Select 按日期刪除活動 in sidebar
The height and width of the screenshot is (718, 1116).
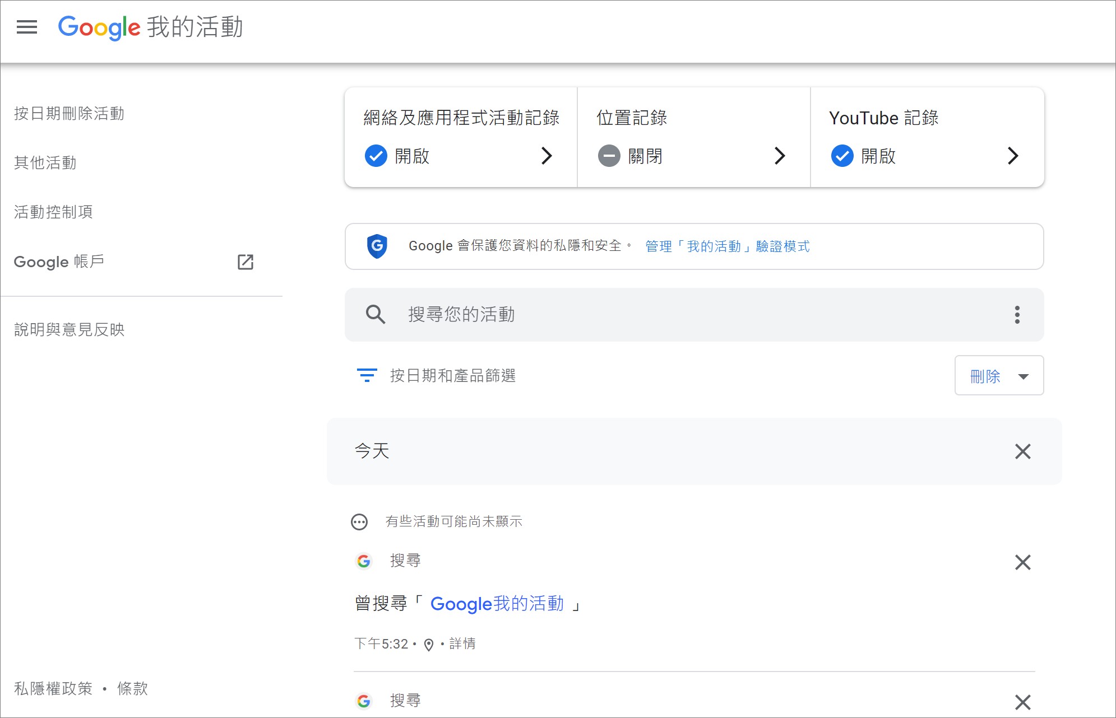pos(69,114)
